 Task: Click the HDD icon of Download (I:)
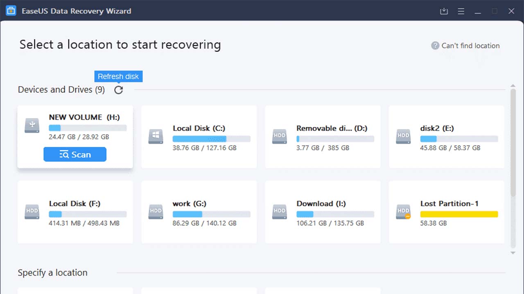coord(280,212)
